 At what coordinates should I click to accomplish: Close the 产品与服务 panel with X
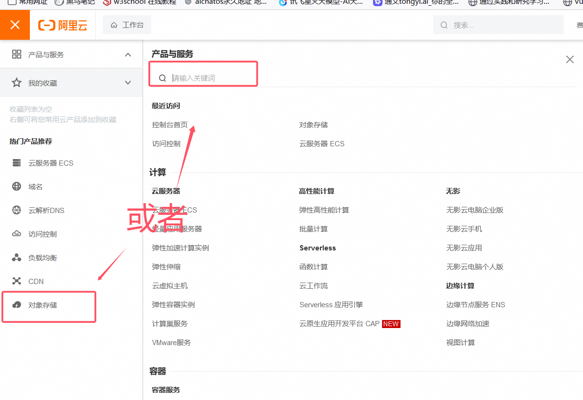(x=570, y=60)
